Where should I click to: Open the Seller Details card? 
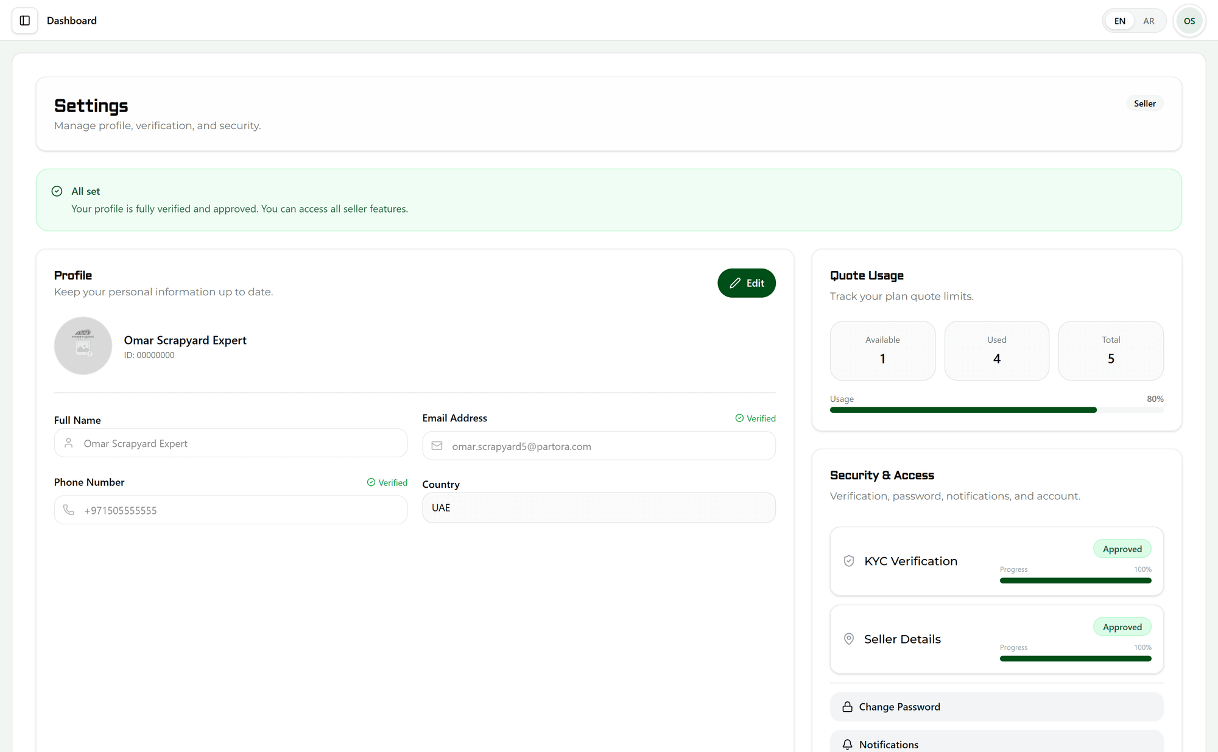[x=996, y=639]
